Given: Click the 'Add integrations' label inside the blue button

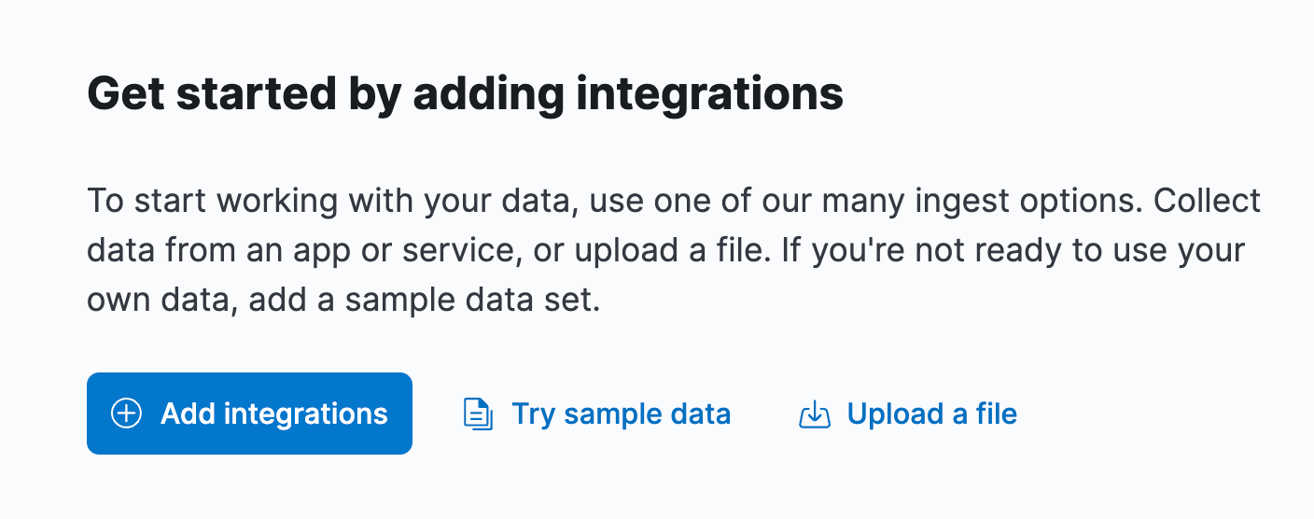Looking at the screenshot, I should click(274, 414).
